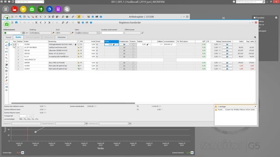Tick the checkbox in the third order row
The height and width of the screenshot is (157, 280).
click(133, 51)
